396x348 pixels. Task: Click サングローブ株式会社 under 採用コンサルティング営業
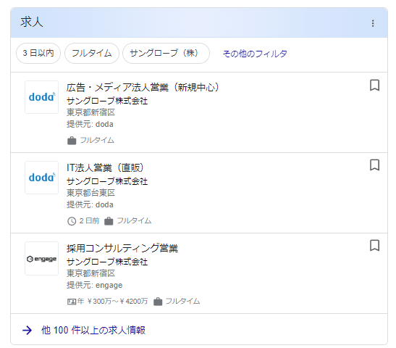point(107,262)
